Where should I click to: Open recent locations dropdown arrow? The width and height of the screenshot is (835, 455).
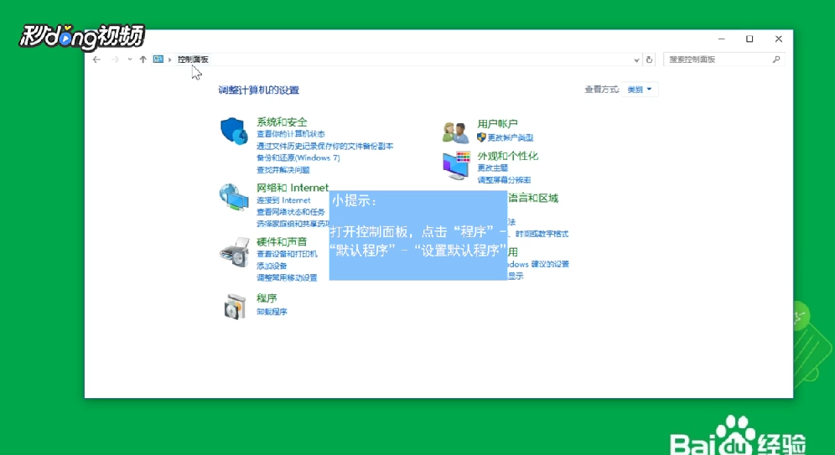pyautogui.click(x=129, y=59)
